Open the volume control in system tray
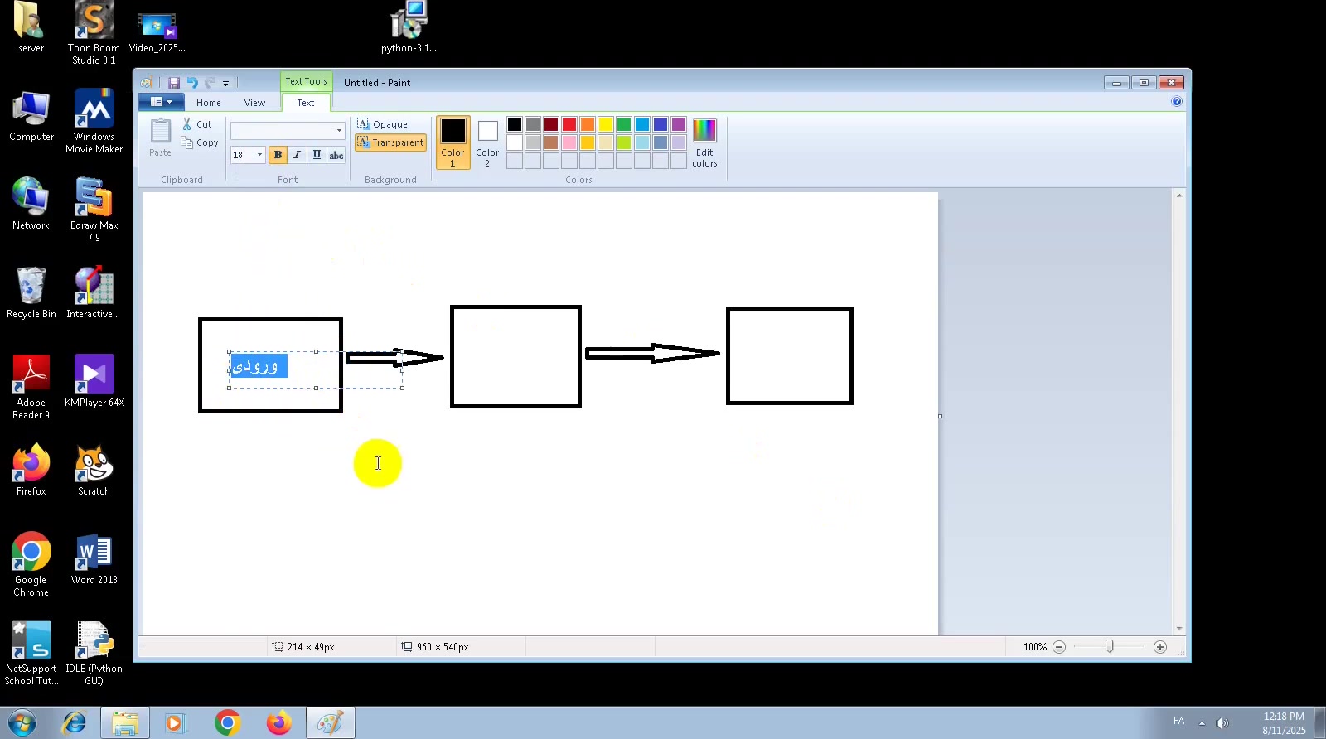Image resolution: width=1326 pixels, height=739 pixels. pos(1222,723)
